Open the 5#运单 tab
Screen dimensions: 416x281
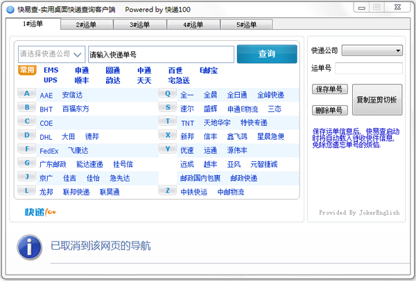[245, 25]
